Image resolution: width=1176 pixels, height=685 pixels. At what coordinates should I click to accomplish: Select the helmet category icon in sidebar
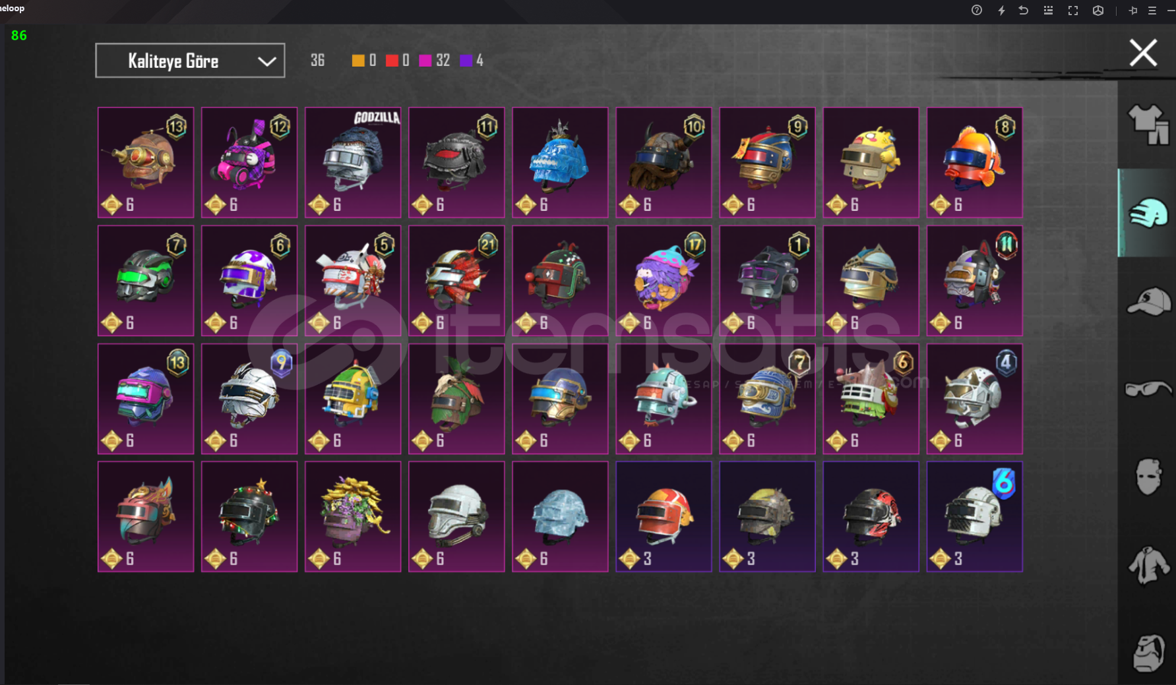tap(1148, 213)
